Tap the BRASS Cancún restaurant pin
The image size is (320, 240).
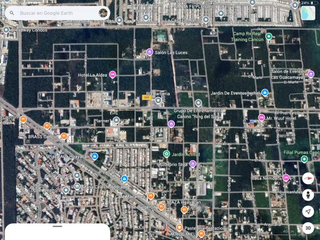[64, 136]
